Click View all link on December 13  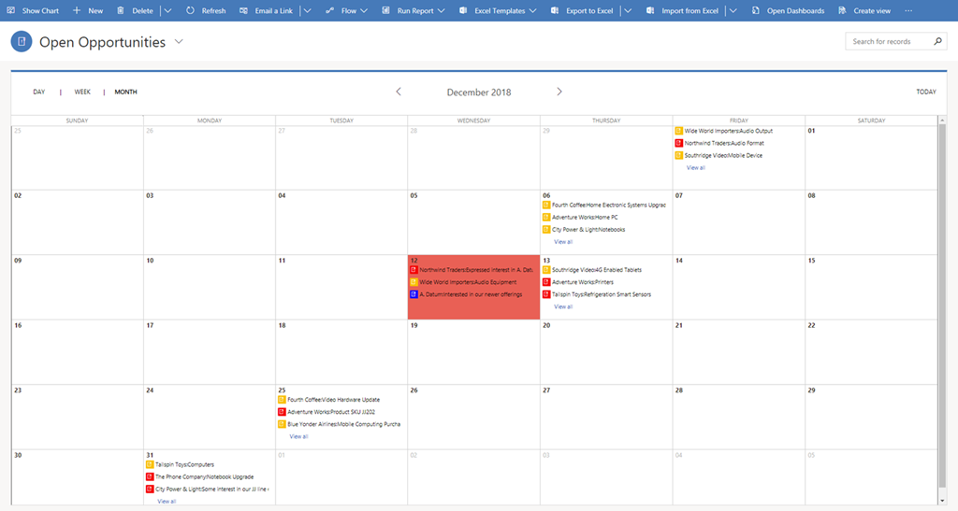[x=563, y=306]
